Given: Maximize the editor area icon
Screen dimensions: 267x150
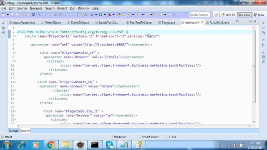Looking at the screenshot, I should [x=255, y=21].
